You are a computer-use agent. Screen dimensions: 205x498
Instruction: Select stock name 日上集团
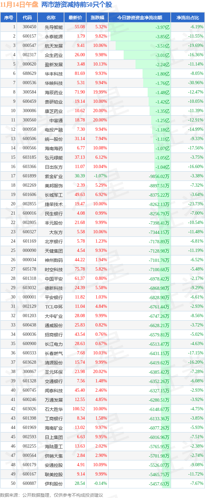pyautogui.click(x=54, y=437)
